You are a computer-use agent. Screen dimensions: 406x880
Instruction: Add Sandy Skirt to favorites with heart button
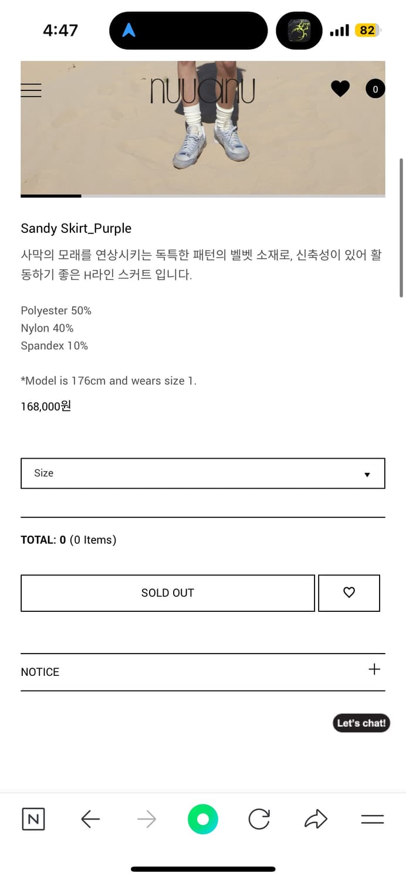[x=349, y=593]
